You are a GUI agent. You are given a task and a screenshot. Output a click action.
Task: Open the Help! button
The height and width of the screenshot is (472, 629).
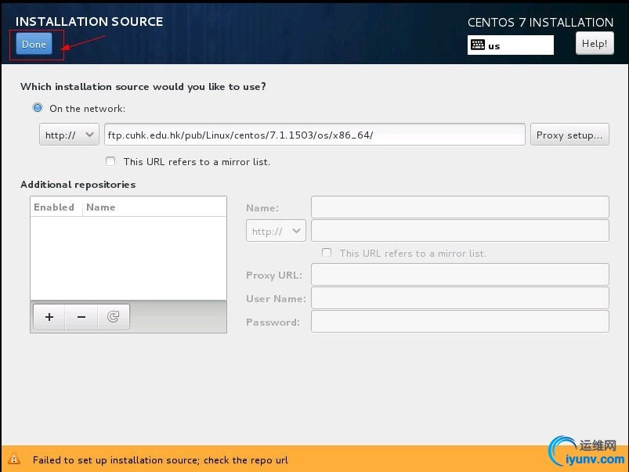594,43
